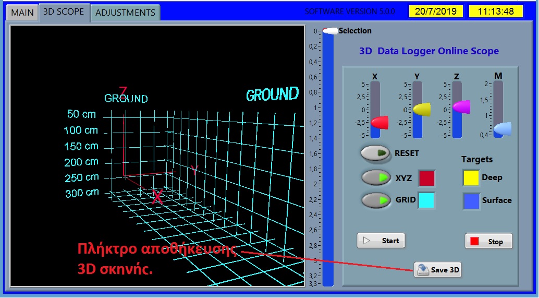Click the red X axis slider knob
Screen dimensions: 539x298
[x=379, y=123]
